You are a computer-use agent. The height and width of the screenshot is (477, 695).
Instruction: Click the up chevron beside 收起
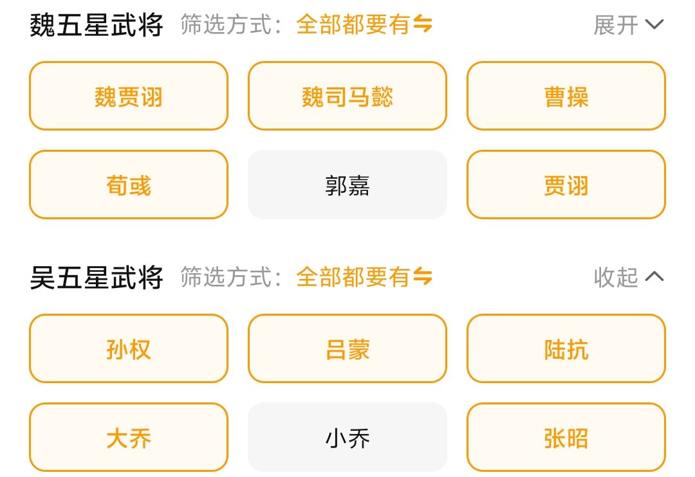(x=654, y=276)
